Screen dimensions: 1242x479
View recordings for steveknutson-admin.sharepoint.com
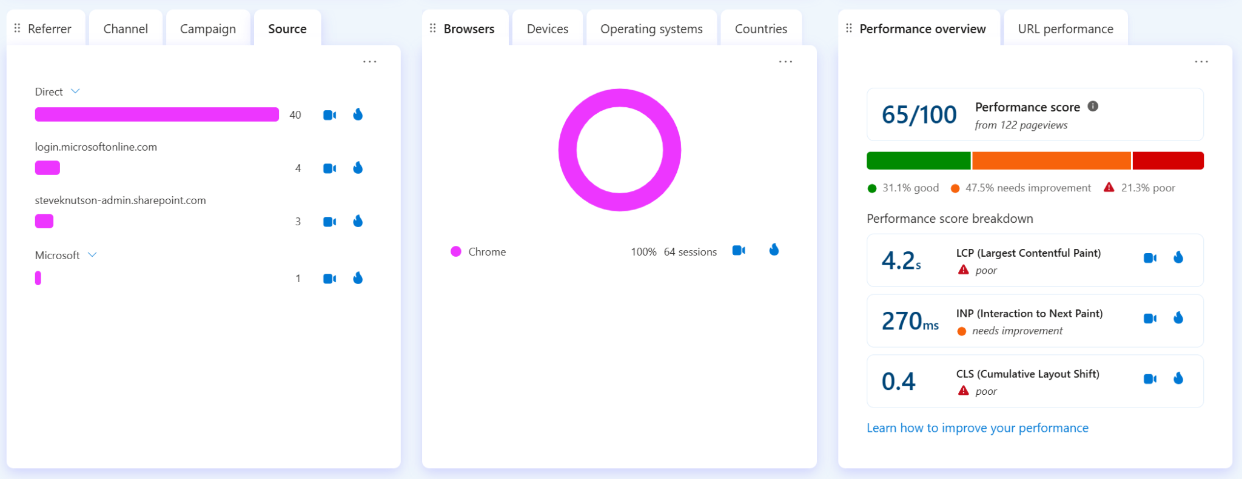329,222
